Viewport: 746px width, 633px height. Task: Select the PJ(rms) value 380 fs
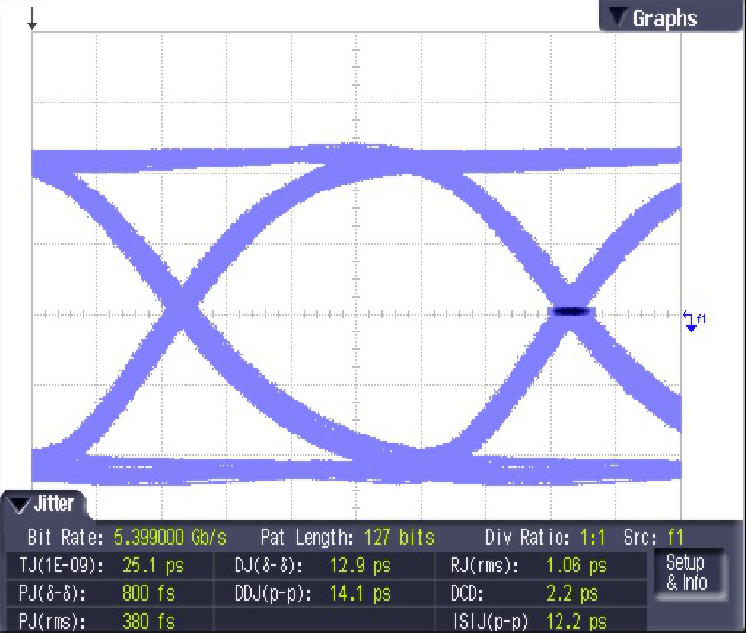click(148, 621)
